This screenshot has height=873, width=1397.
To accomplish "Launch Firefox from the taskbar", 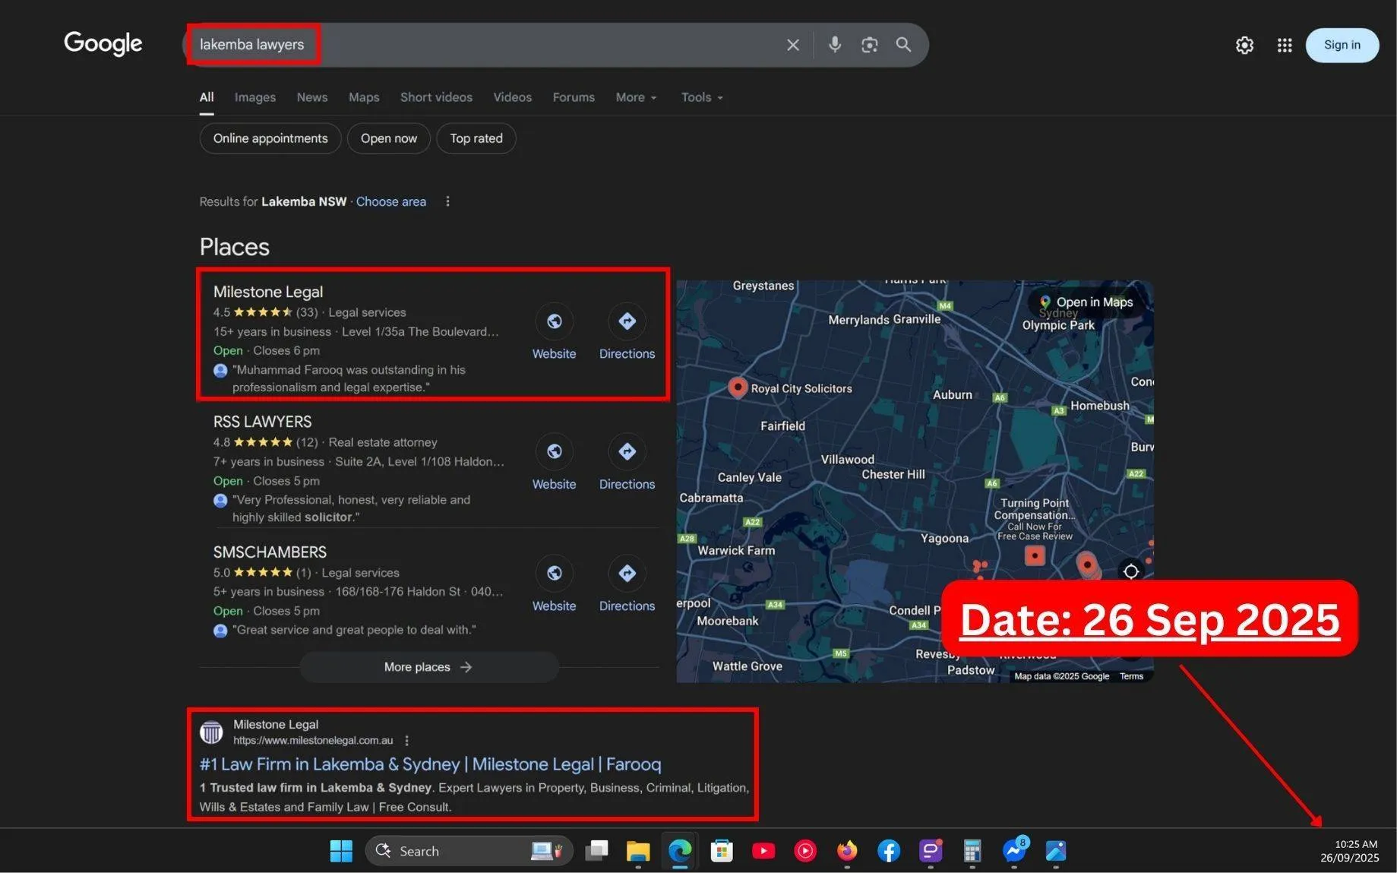I will coord(846,850).
